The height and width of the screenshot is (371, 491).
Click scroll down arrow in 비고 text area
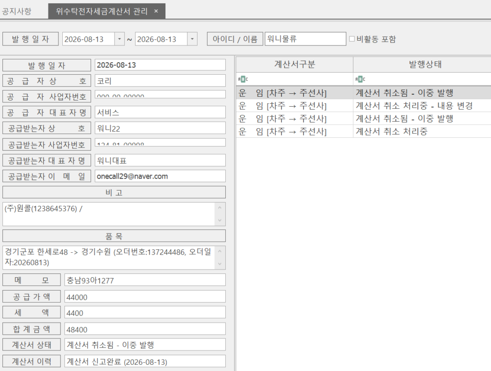220,220
